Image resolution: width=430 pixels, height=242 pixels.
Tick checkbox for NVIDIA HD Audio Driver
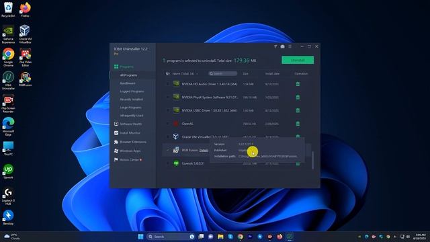[x=167, y=84]
